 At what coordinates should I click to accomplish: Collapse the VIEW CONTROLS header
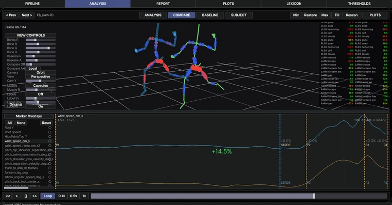[x=31, y=35]
